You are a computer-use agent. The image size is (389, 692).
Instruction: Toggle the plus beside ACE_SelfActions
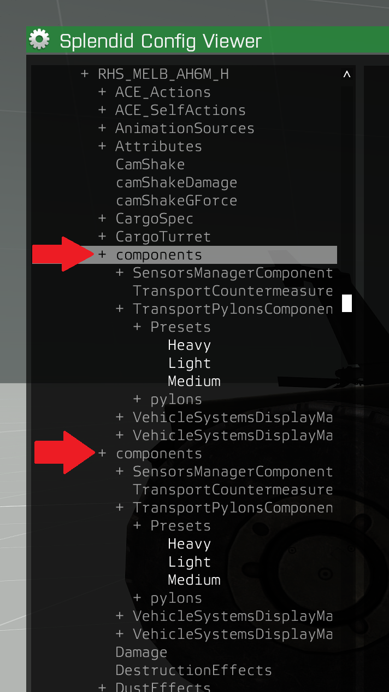102,110
